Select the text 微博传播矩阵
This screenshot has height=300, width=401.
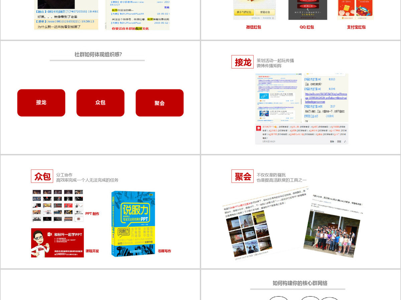tap(269, 66)
